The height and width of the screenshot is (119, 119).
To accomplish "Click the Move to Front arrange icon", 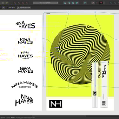I will [27, 3].
